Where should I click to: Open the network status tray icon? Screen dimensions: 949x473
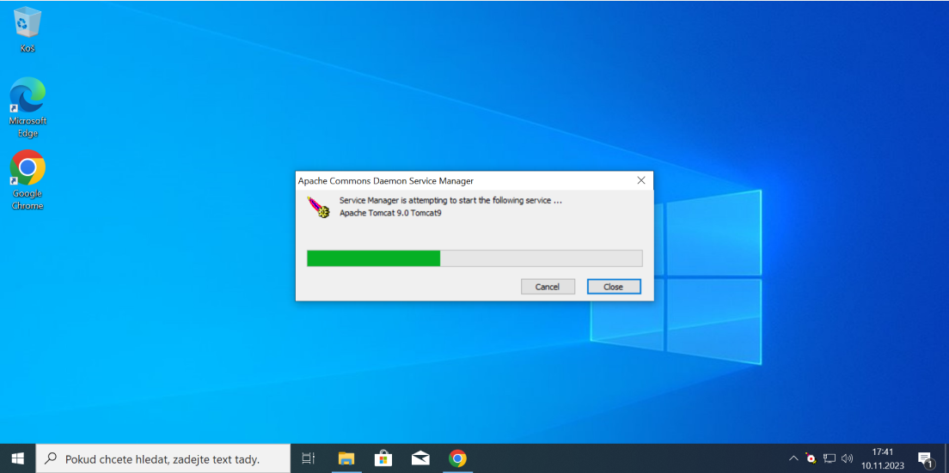(830, 458)
